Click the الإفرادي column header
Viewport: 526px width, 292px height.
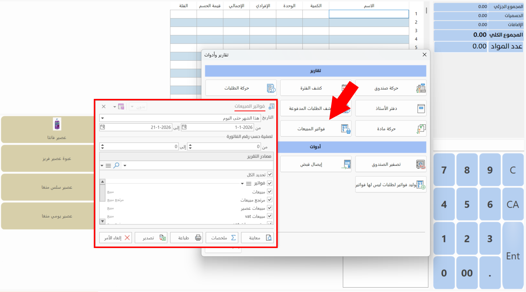[x=263, y=6]
